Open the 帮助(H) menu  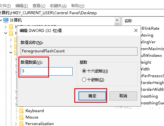point(78,6)
